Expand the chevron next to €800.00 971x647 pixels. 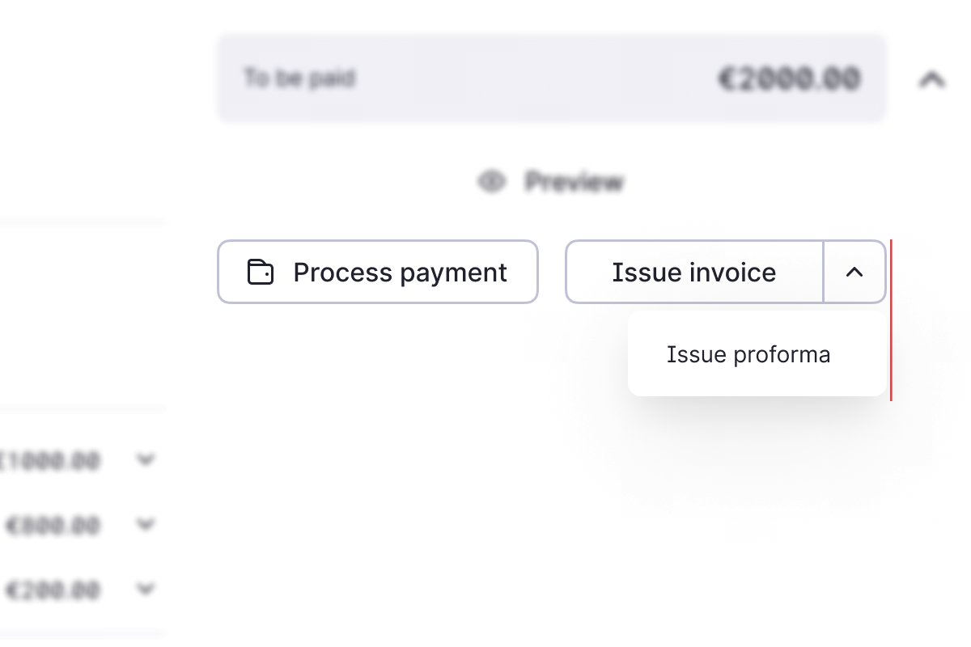(146, 525)
